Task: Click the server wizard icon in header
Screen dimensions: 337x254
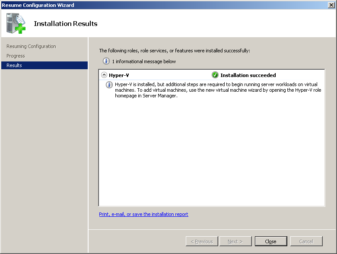Action: (x=16, y=23)
